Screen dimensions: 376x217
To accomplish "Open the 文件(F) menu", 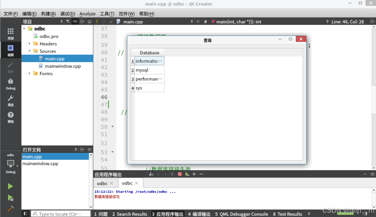I will pos(11,14).
